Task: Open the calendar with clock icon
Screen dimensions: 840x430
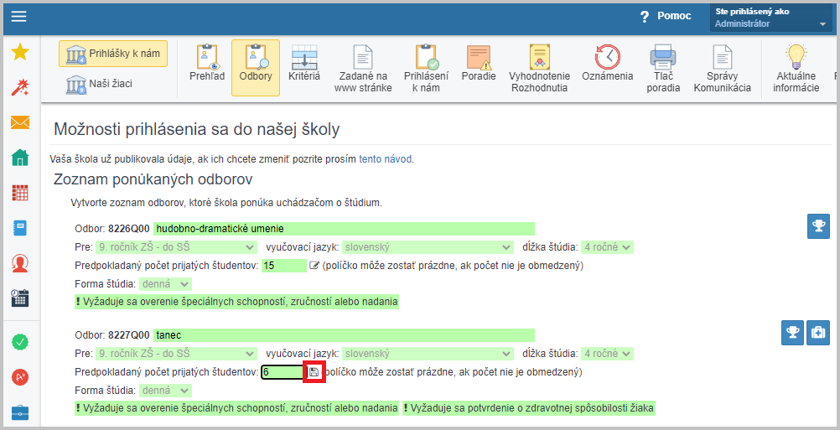Action: [x=20, y=298]
